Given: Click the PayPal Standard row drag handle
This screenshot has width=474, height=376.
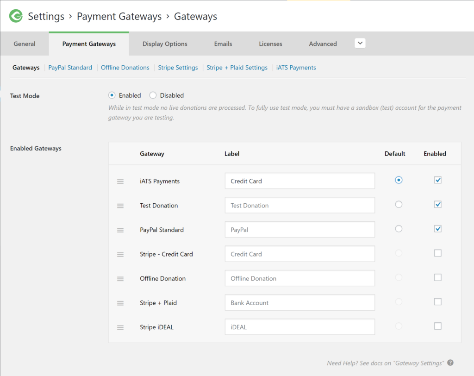Looking at the screenshot, I should coord(120,230).
